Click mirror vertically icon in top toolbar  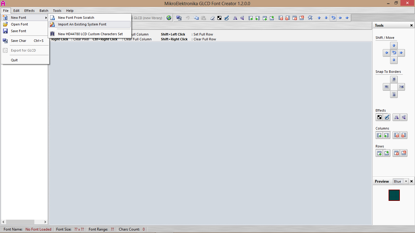click(242, 18)
